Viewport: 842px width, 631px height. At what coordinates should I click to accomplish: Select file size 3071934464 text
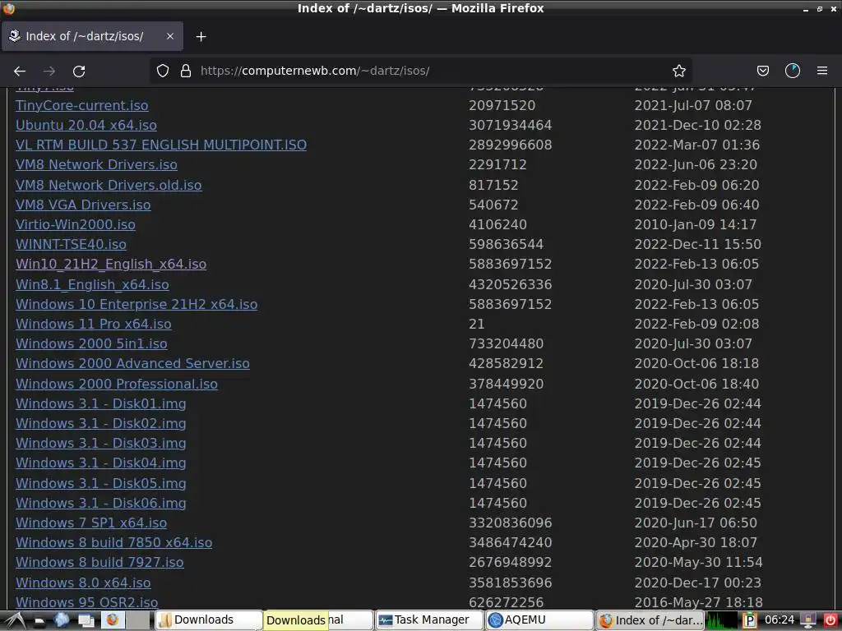tap(510, 125)
